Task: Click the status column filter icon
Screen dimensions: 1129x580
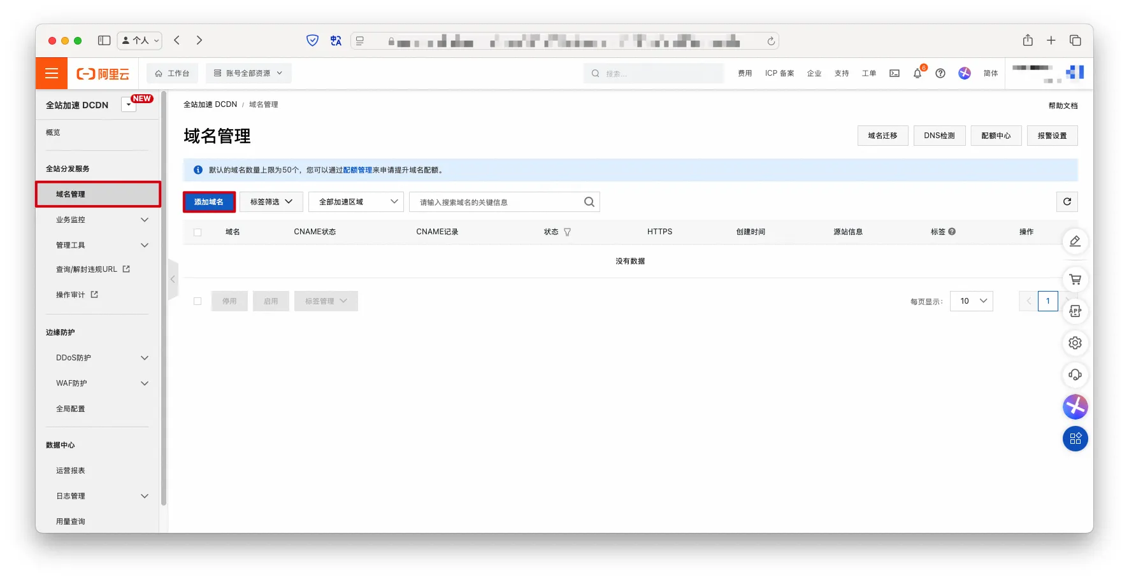Action: (567, 232)
